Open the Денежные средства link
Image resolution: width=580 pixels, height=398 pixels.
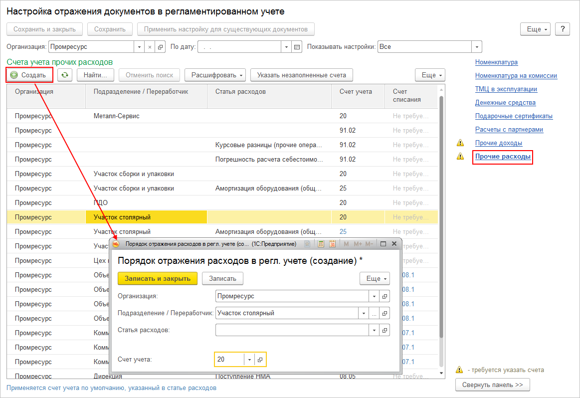505,102
